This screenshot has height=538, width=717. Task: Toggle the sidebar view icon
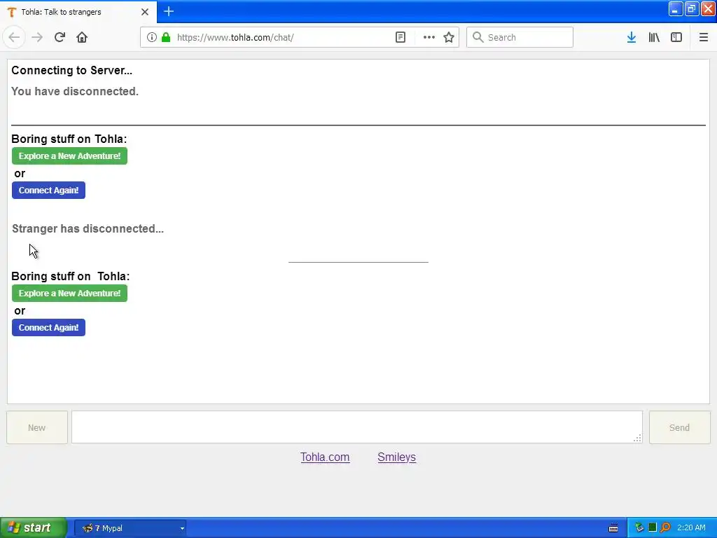click(676, 38)
